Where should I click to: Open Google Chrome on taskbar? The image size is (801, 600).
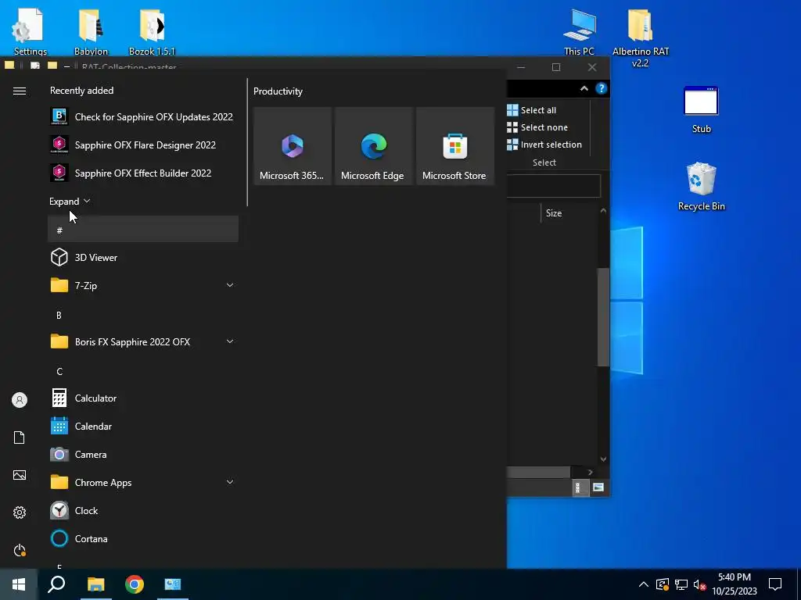click(x=135, y=584)
